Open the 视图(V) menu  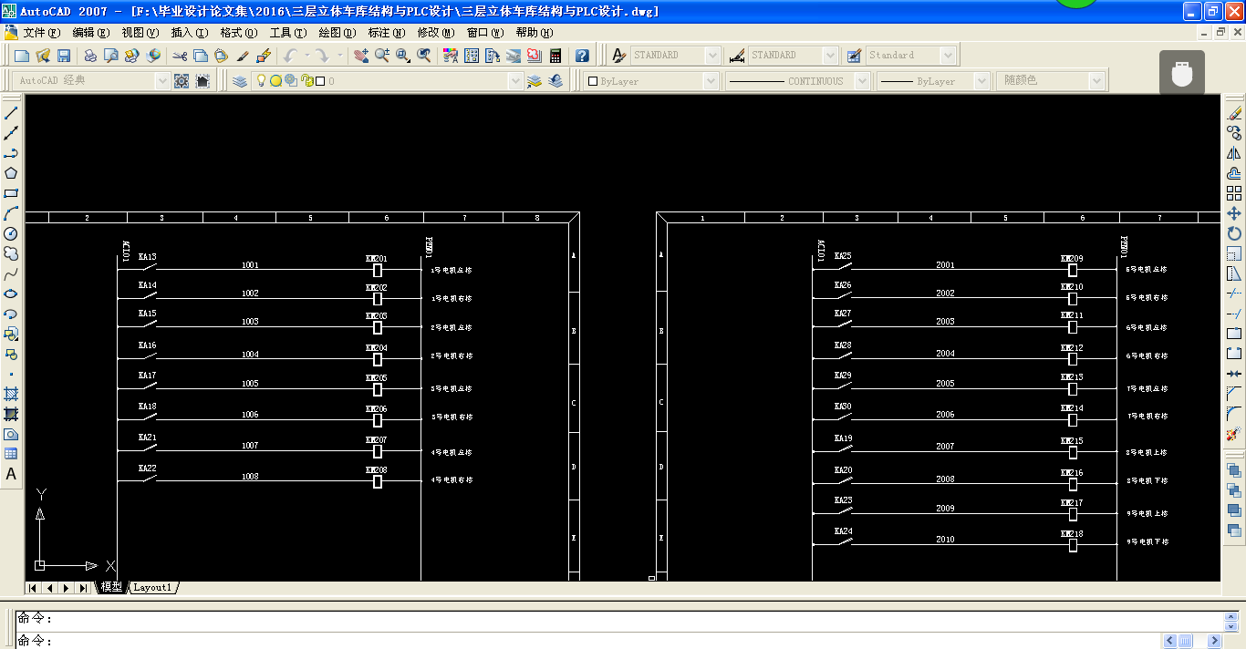pyautogui.click(x=140, y=32)
